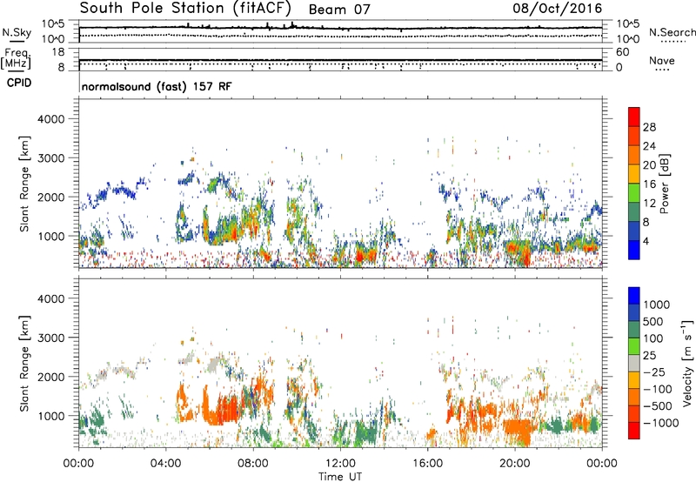Click the date '08/Oct/2016'
This screenshot has width=696, height=482.
(x=558, y=9)
